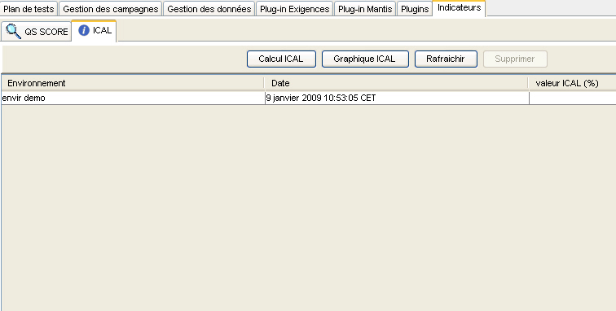Select the ICAL sub-tab label

[102, 30]
